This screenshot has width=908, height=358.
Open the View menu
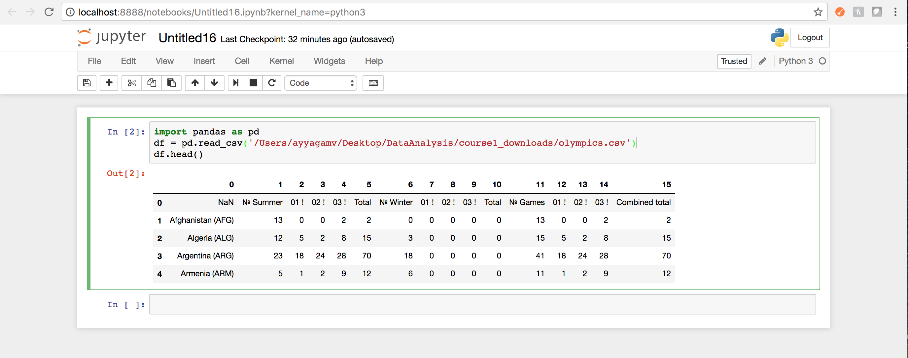click(x=165, y=61)
